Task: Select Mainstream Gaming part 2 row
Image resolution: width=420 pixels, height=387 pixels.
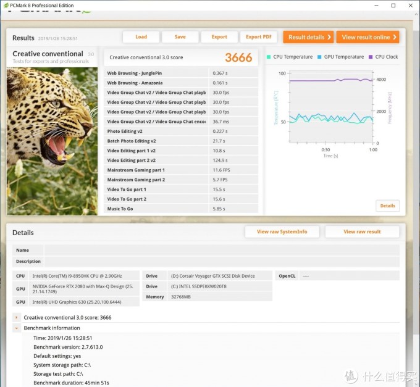Action: point(181,180)
